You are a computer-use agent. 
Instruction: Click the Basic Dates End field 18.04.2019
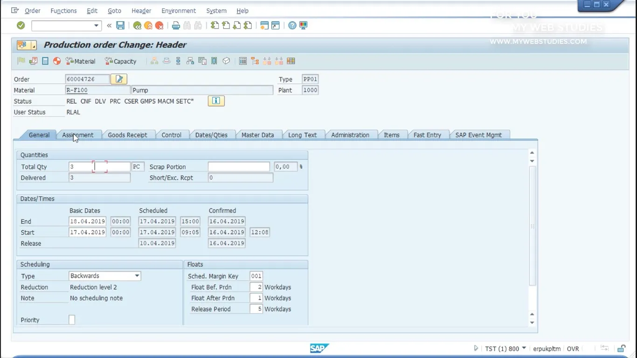click(87, 221)
